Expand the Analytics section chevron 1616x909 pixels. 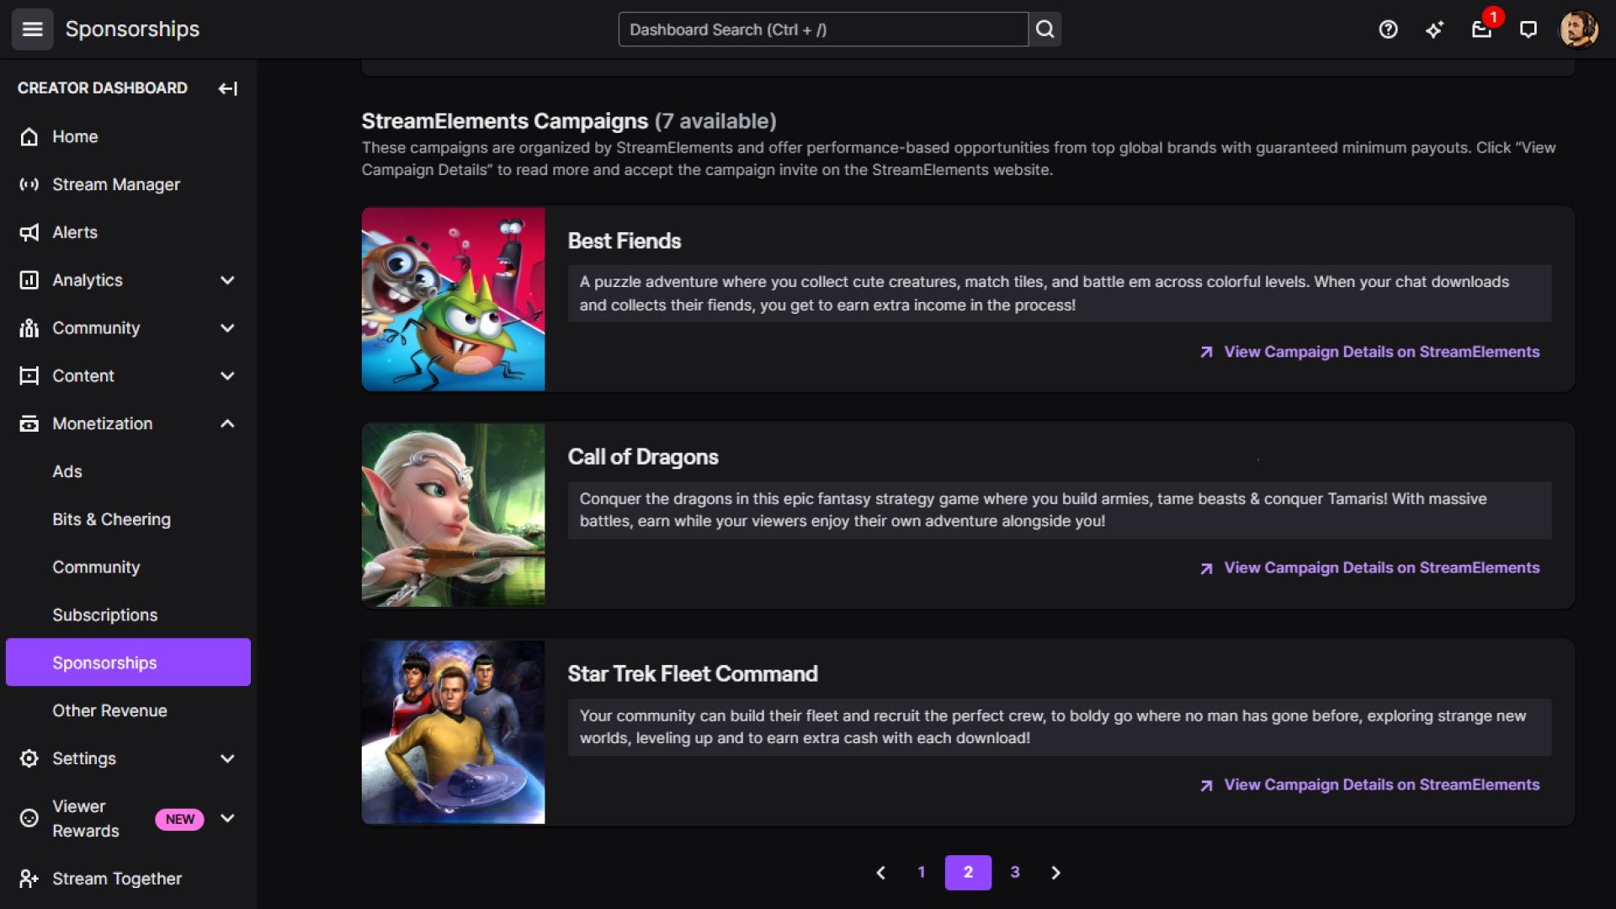pyautogui.click(x=227, y=280)
